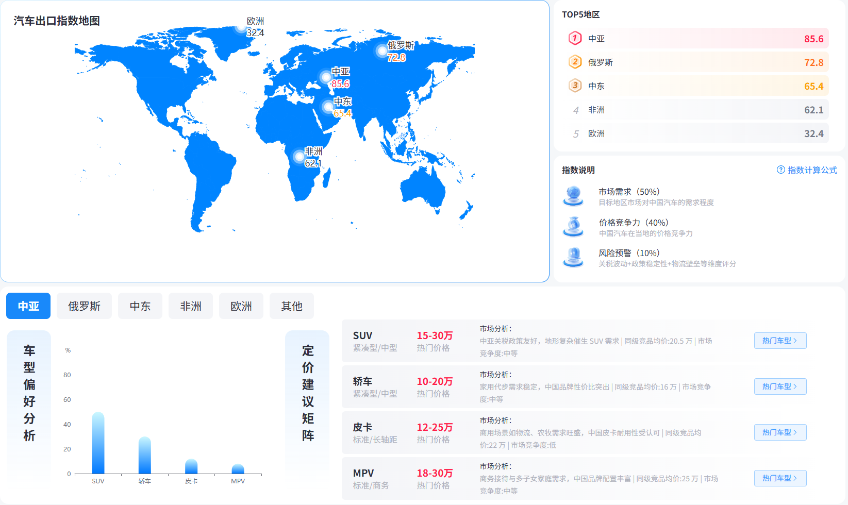Click the SUV bar in the chart

[x=98, y=443]
